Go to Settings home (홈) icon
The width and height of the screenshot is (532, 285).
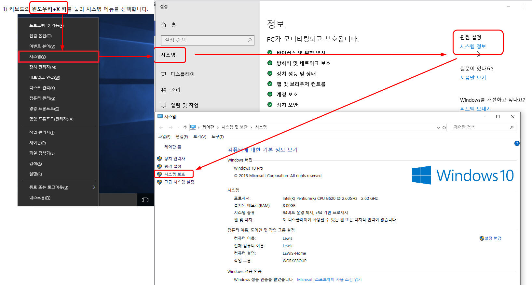tap(164, 25)
